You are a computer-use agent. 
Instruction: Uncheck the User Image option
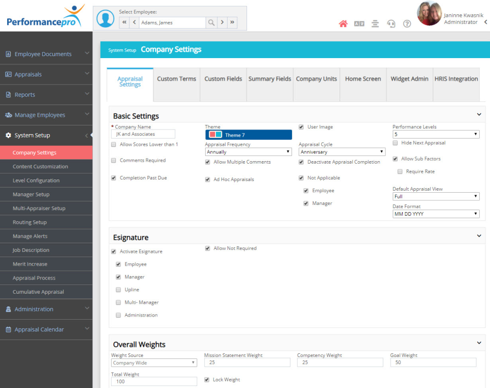(x=301, y=127)
